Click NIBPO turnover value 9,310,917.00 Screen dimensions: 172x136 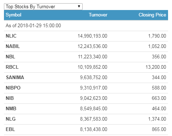pos(94,88)
